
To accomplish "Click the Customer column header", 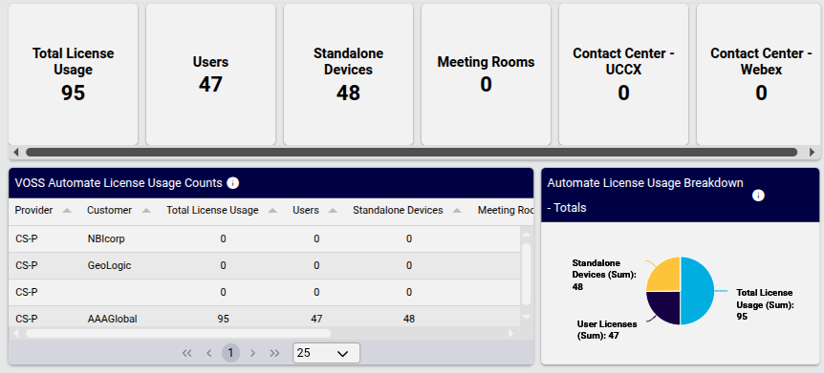I will (109, 211).
